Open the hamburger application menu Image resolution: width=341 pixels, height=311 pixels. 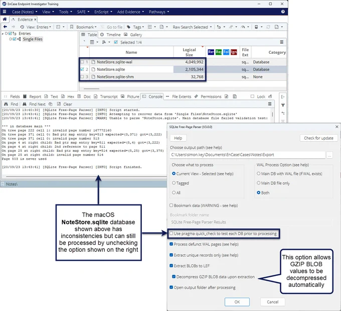[x=5, y=12]
